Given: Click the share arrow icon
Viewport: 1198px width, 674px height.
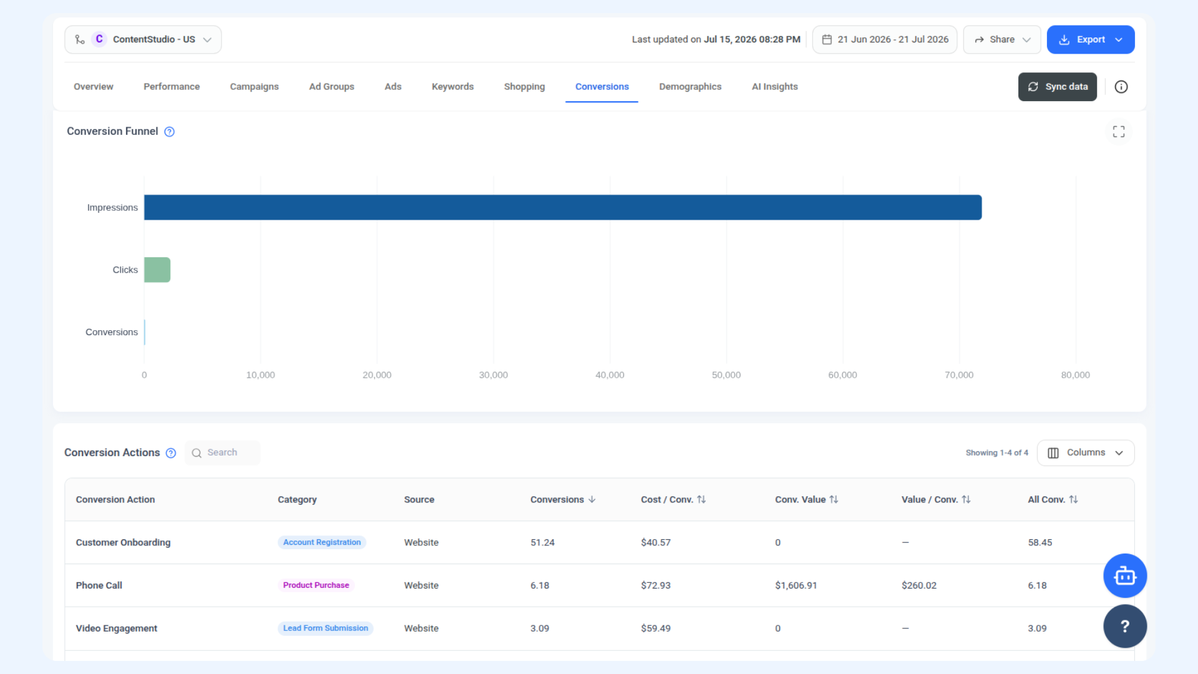Looking at the screenshot, I should 979,39.
